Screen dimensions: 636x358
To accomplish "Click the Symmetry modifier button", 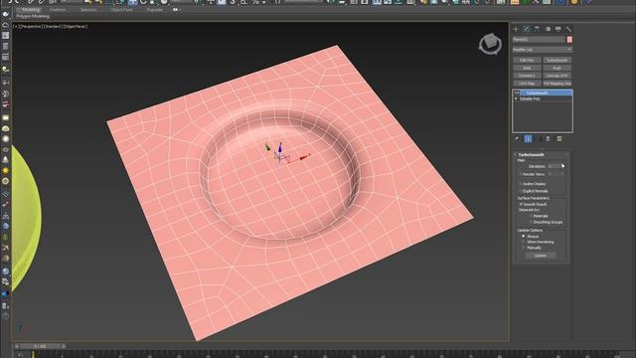I will click(x=527, y=76).
